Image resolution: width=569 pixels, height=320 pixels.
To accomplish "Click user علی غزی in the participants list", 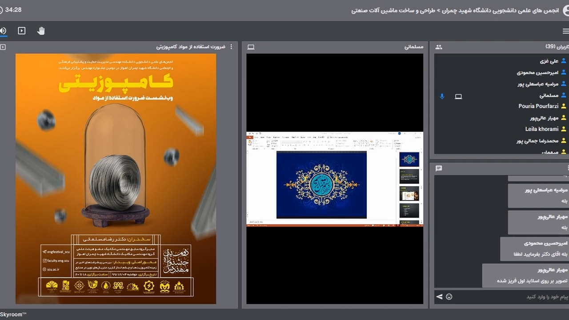I will pyautogui.click(x=549, y=61).
